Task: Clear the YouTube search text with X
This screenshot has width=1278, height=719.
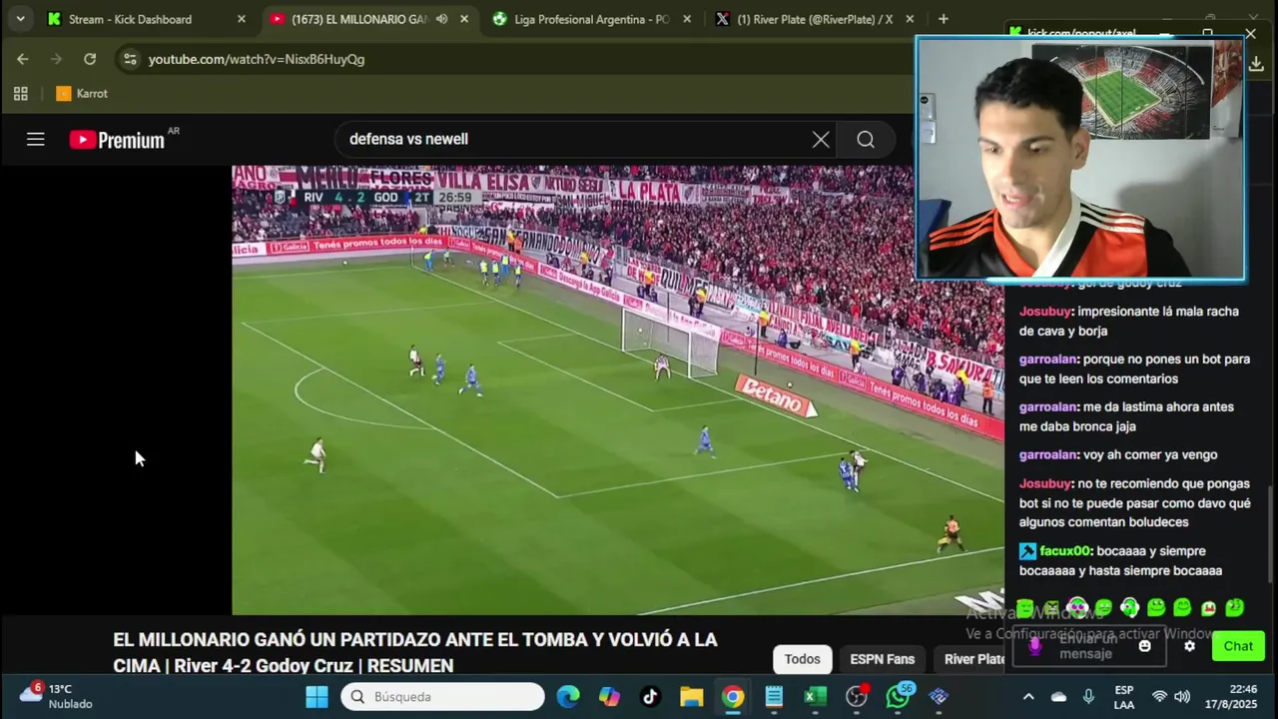Action: point(821,140)
